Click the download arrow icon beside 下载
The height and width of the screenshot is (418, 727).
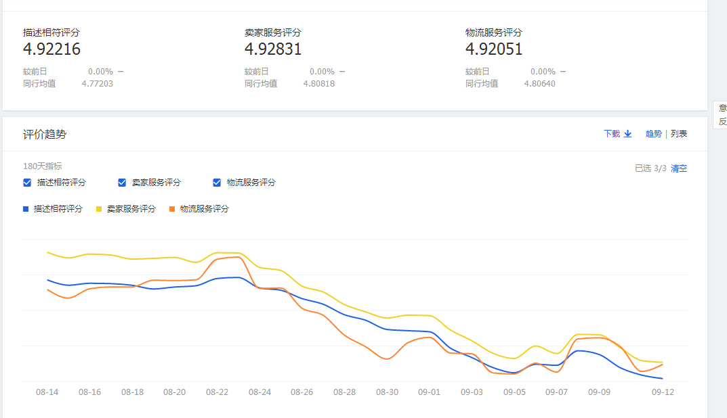627,134
